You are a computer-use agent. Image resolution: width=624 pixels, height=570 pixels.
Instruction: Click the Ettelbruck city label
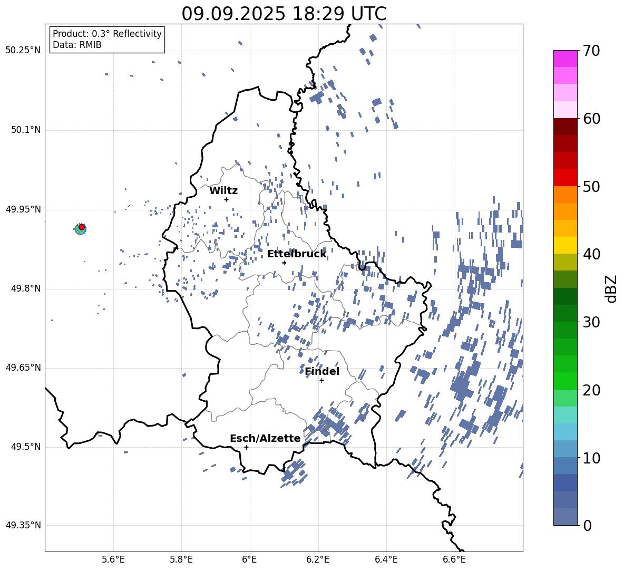297,254
